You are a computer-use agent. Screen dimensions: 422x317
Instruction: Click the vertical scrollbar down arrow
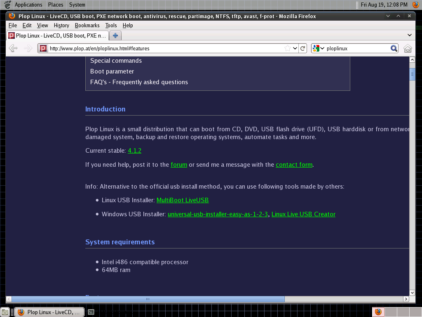pyautogui.click(x=412, y=293)
